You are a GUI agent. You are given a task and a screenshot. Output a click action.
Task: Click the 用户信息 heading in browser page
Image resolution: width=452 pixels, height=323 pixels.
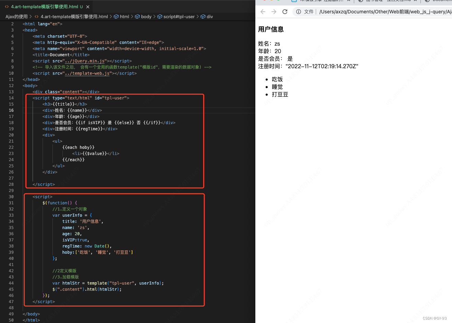pyautogui.click(x=271, y=29)
